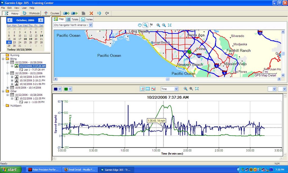
Task: Click the send to device icon
Action: click(x=66, y=13)
